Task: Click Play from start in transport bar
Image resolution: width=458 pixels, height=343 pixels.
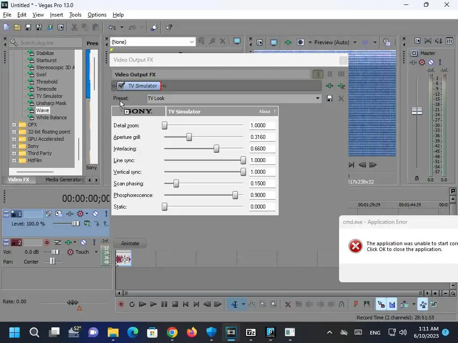Action: 143,304
